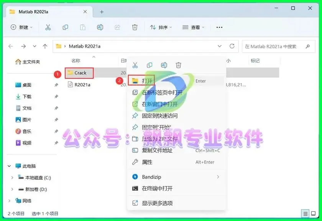
Task: Click the Delete trash icon in the toolbar
Action: tap(135, 27)
